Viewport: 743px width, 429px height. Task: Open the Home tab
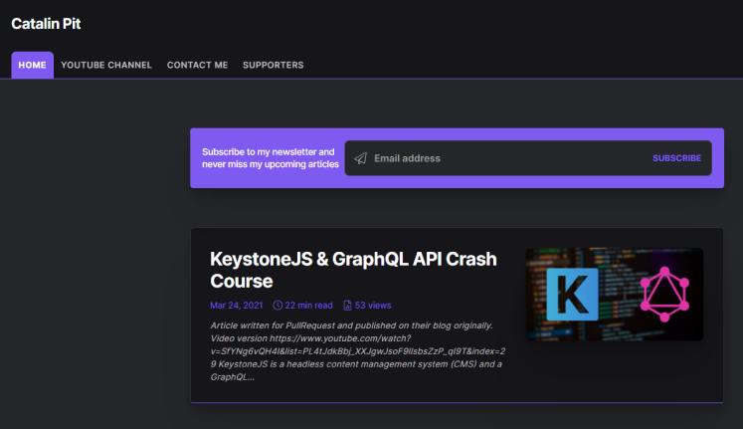click(x=32, y=65)
